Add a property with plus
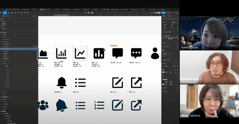 coord(177,43)
